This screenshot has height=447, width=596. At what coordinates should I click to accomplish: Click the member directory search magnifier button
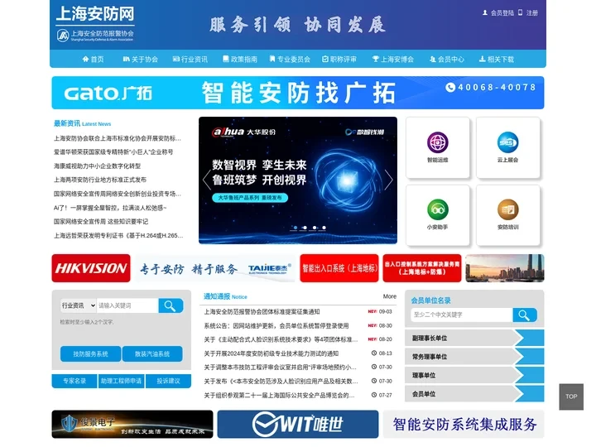(x=525, y=315)
